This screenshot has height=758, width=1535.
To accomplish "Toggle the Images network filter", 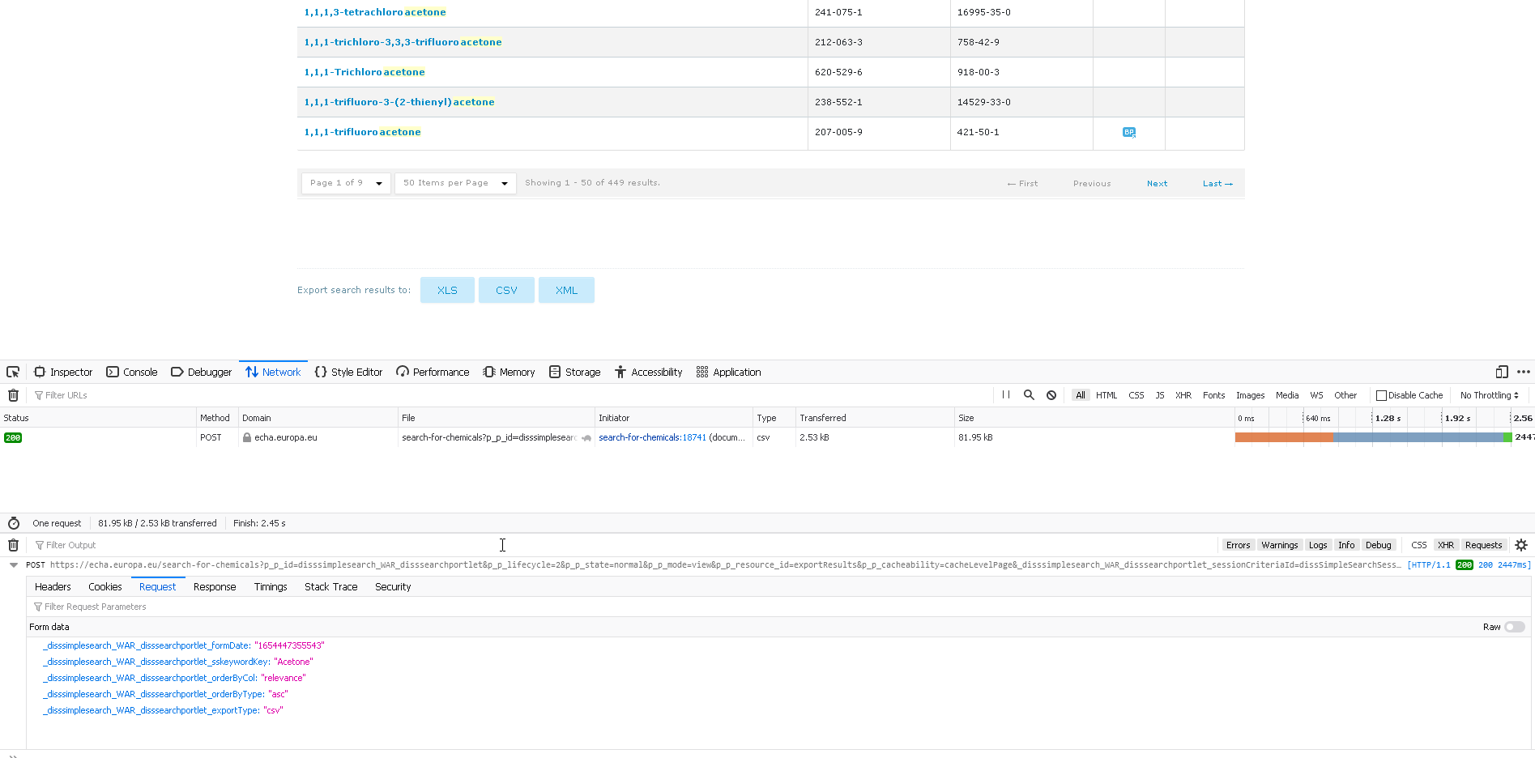I will point(1250,395).
